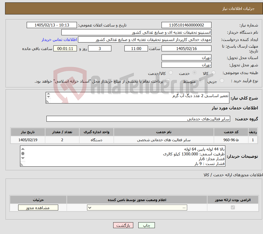
Task: Click general description text about boiler repair
Action: click(200, 96)
